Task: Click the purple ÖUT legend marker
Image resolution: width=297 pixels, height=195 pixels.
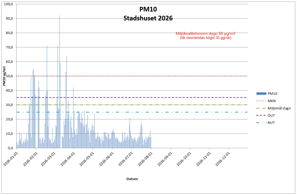Action: pos(261,115)
